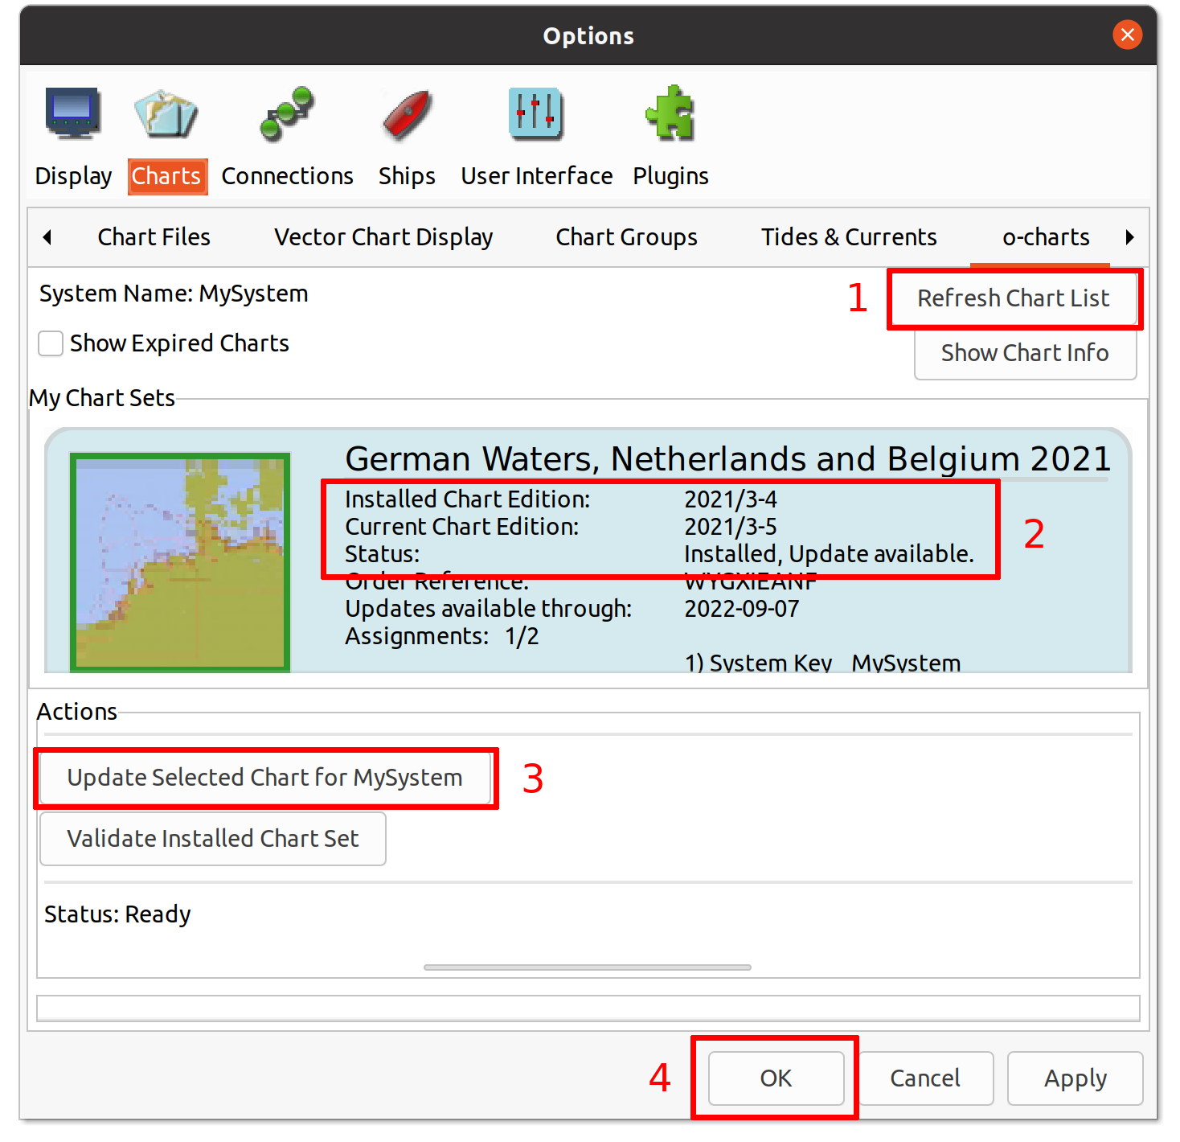
Task: Close the Options dialog with the red X
Action: coord(1127,35)
